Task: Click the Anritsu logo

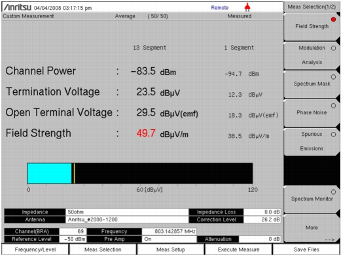Action: pyautogui.click(x=18, y=7)
